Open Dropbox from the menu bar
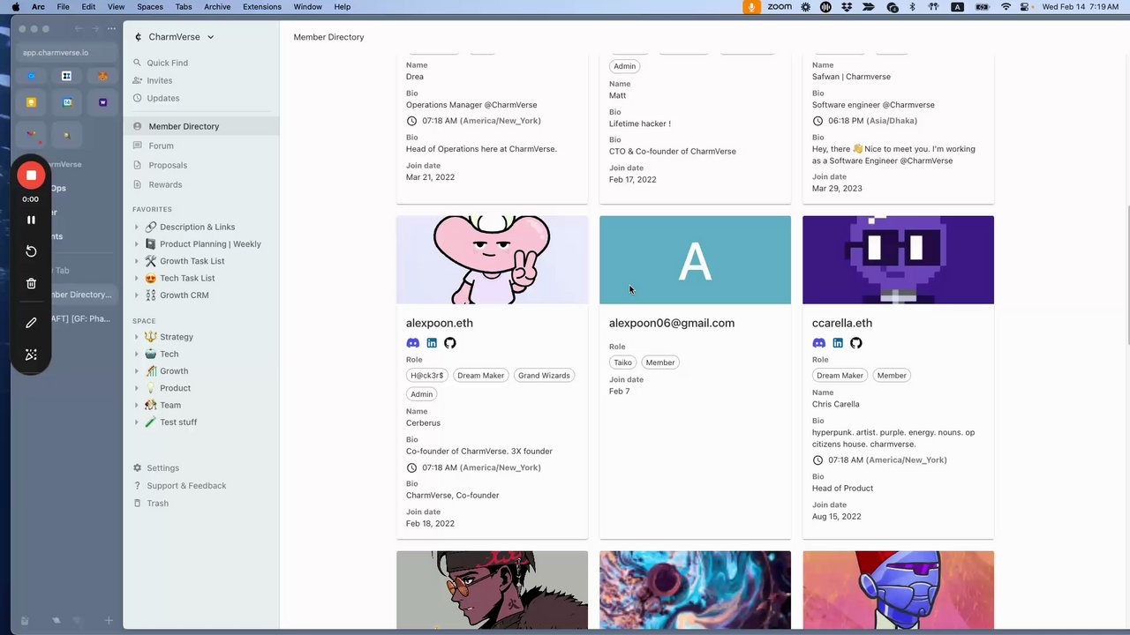 point(847,7)
